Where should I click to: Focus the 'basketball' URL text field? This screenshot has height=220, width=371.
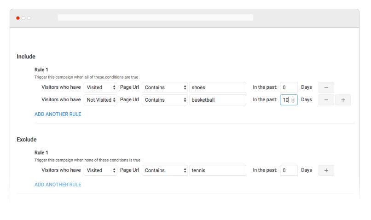pos(218,100)
